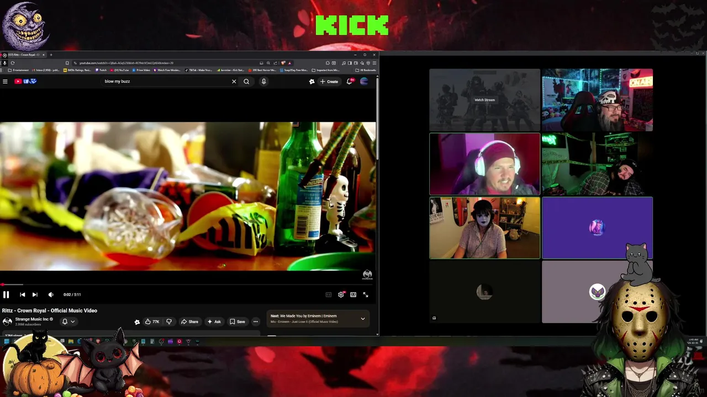This screenshot has width=707, height=397.
Task: Open YouTube hamburger guide menu
Action: point(5,82)
